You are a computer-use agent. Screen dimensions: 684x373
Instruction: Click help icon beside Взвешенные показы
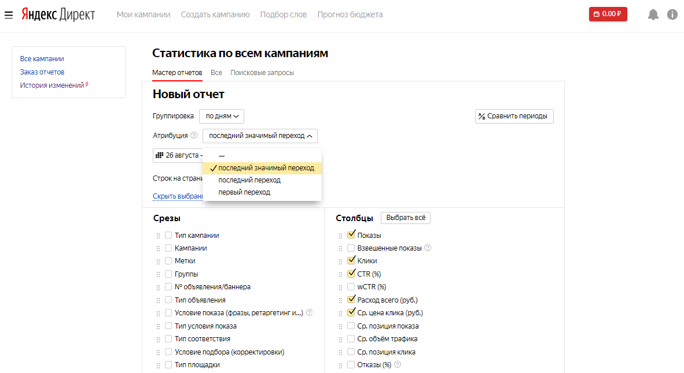click(x=428, y=248)
